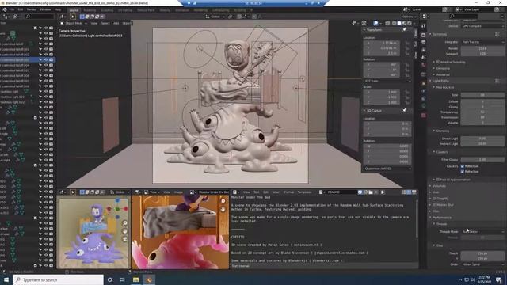Hide softbox light via its eye icon
507x285 pixels.
[x=46, y=92]
